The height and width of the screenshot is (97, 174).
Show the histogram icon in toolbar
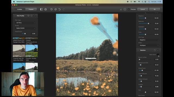pyautogui.click(x=121, y=9)
